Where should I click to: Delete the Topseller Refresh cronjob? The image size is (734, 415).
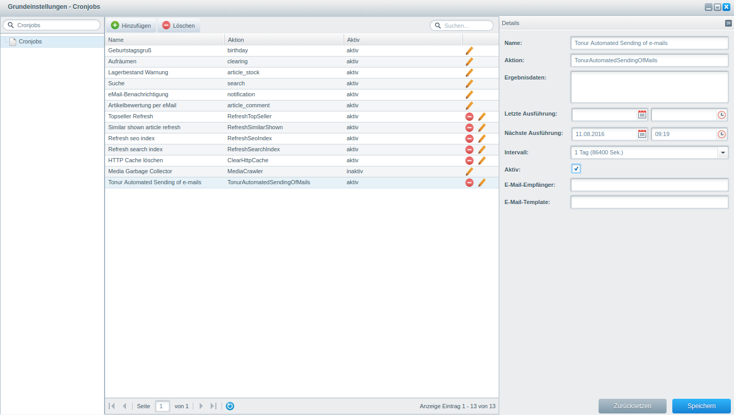(469, 117)
